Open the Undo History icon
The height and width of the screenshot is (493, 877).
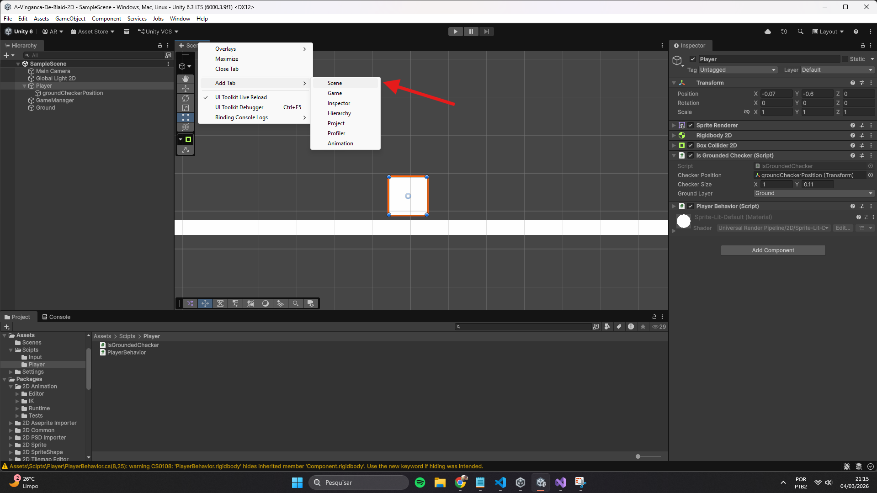click(x=784, y=32)
